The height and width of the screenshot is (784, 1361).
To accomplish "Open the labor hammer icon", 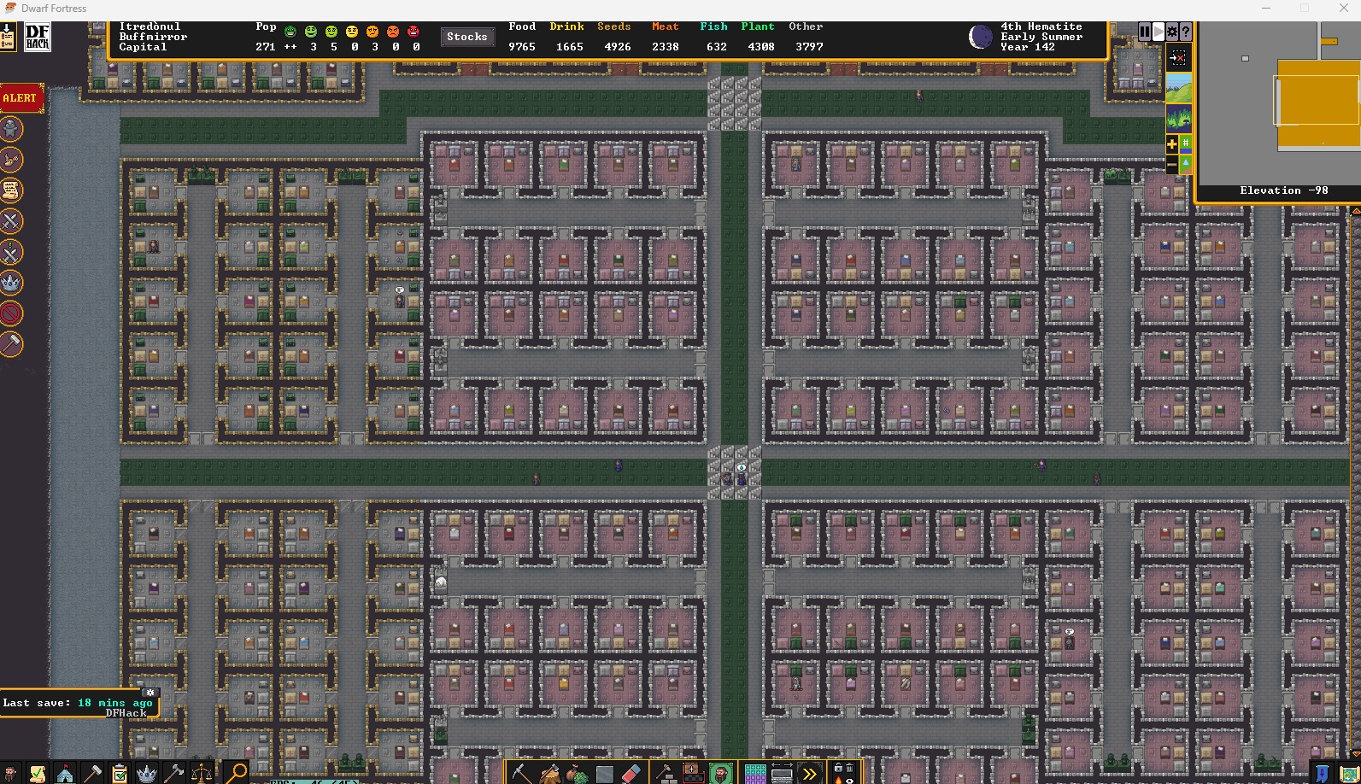I will click(92, 774).
